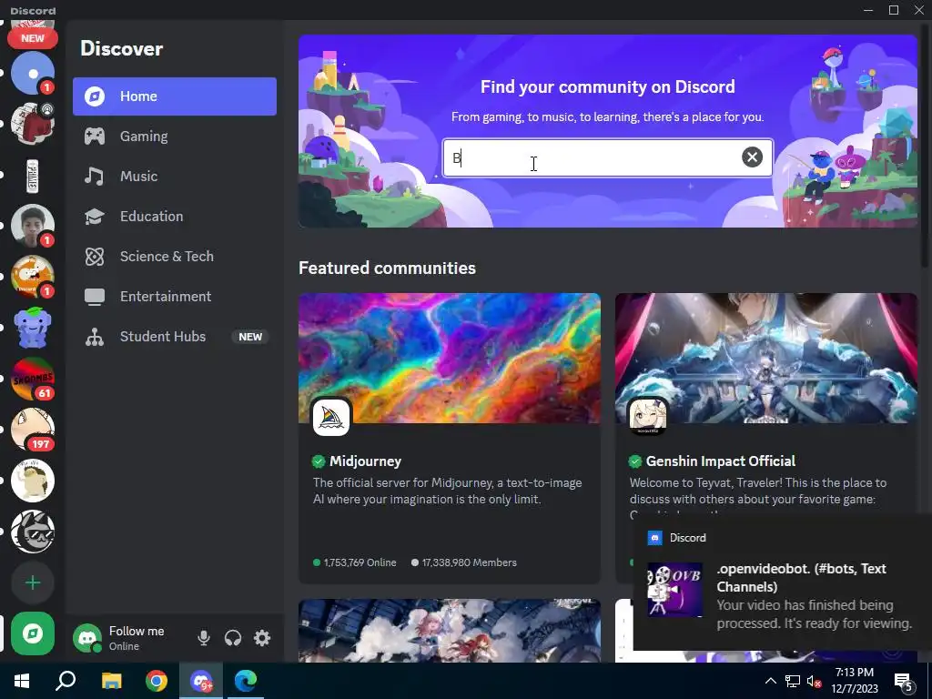
Task: Open Windows Start menu
Action: (x=22, y=681)
